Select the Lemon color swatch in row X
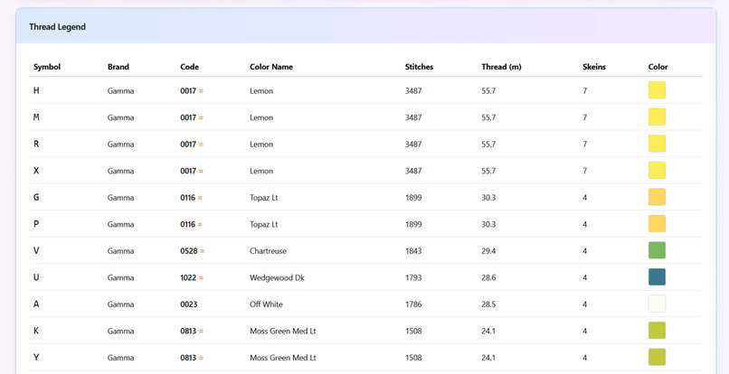 (x=657, y=170)
